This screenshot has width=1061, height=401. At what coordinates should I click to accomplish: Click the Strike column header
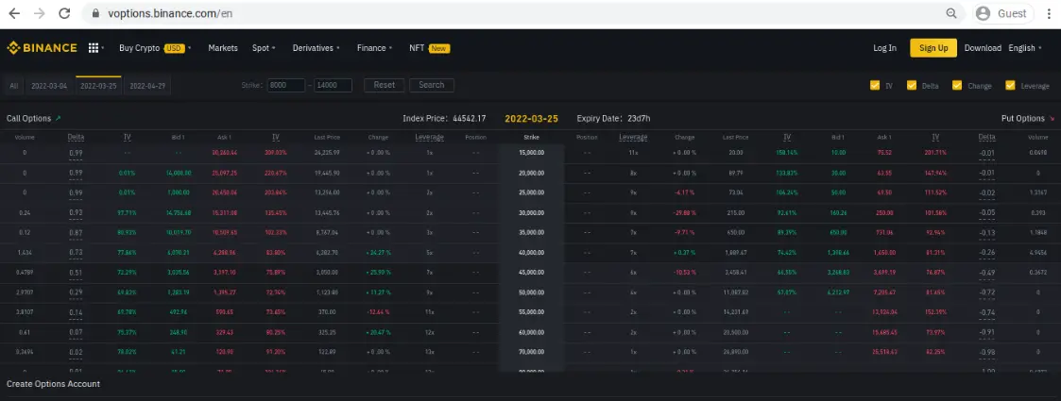(x=531, y=137)
